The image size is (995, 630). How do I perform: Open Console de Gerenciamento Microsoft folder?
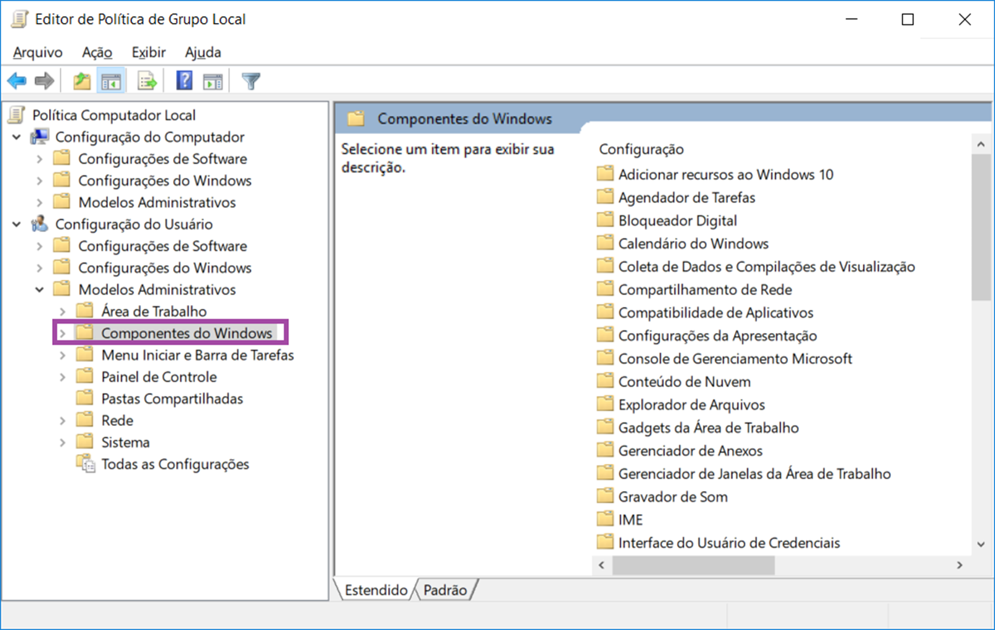[x=735, y=358]
